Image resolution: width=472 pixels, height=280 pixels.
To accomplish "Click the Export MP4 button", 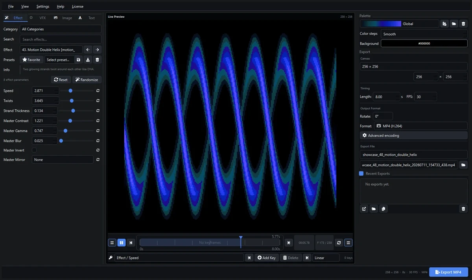I will tap(448, 272).
